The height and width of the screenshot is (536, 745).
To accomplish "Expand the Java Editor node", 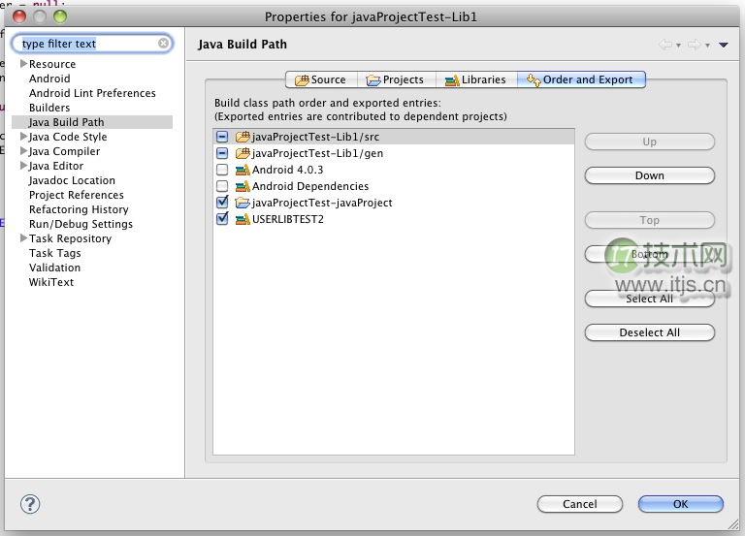I will (23, 166).
